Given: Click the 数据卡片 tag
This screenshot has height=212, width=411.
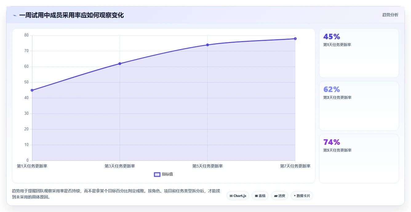Looking at the screenshot, I should (302, 196).
